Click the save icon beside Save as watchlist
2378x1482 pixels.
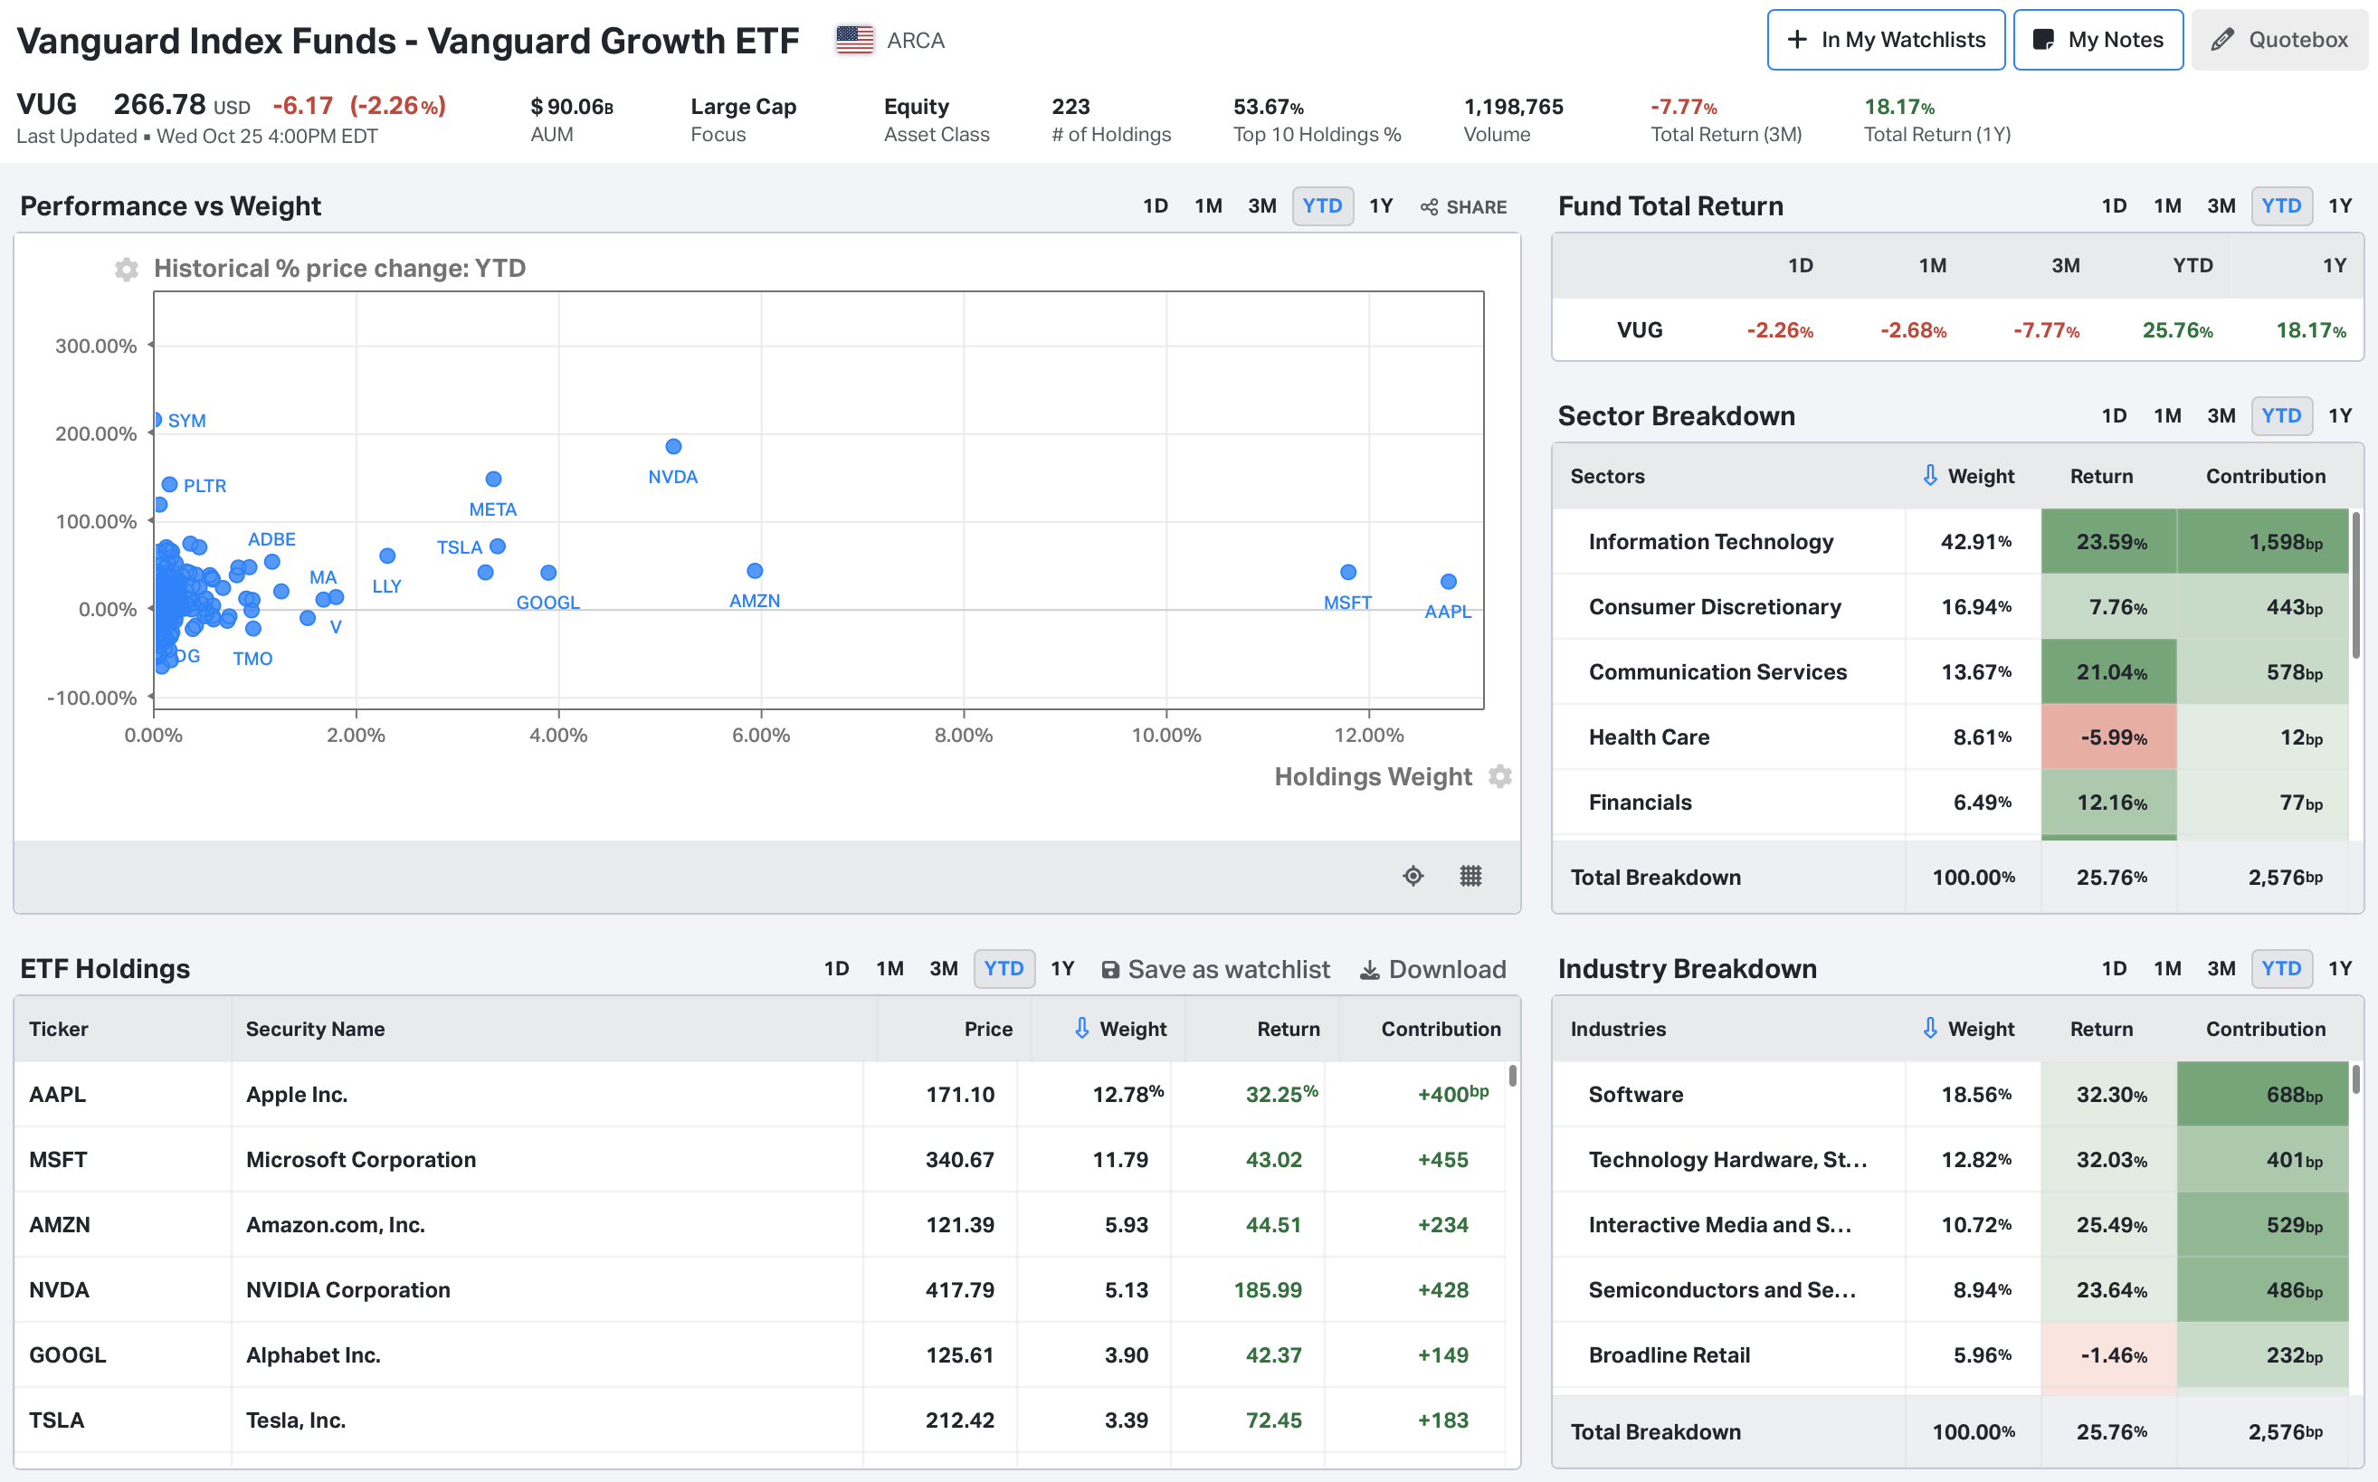pos(1109,969)
